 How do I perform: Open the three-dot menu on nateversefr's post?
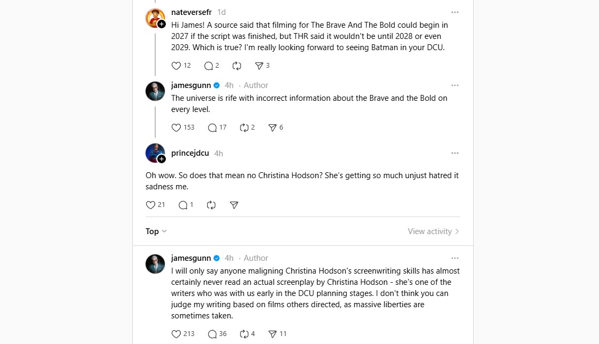[x=455, y=12]
